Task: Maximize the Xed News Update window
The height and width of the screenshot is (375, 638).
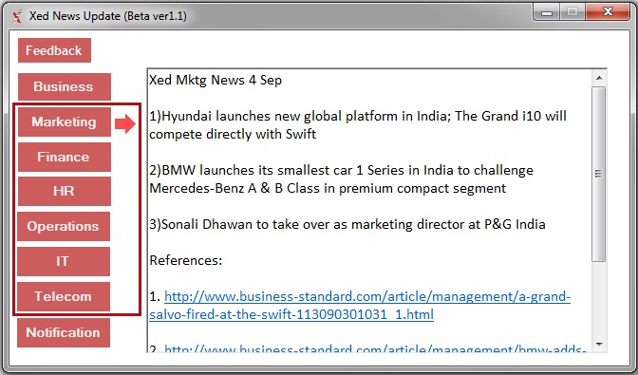Action: pos(572,12)
